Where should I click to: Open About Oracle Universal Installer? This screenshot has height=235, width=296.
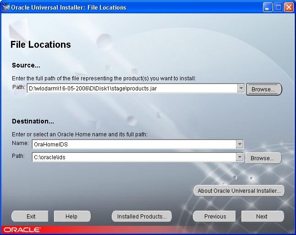point(239,190)
